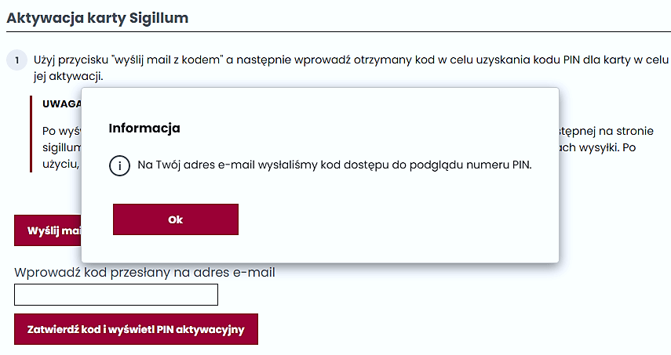Focus the e-mail code input field
This screenshot has width=671, height=355.
(116, 295)
